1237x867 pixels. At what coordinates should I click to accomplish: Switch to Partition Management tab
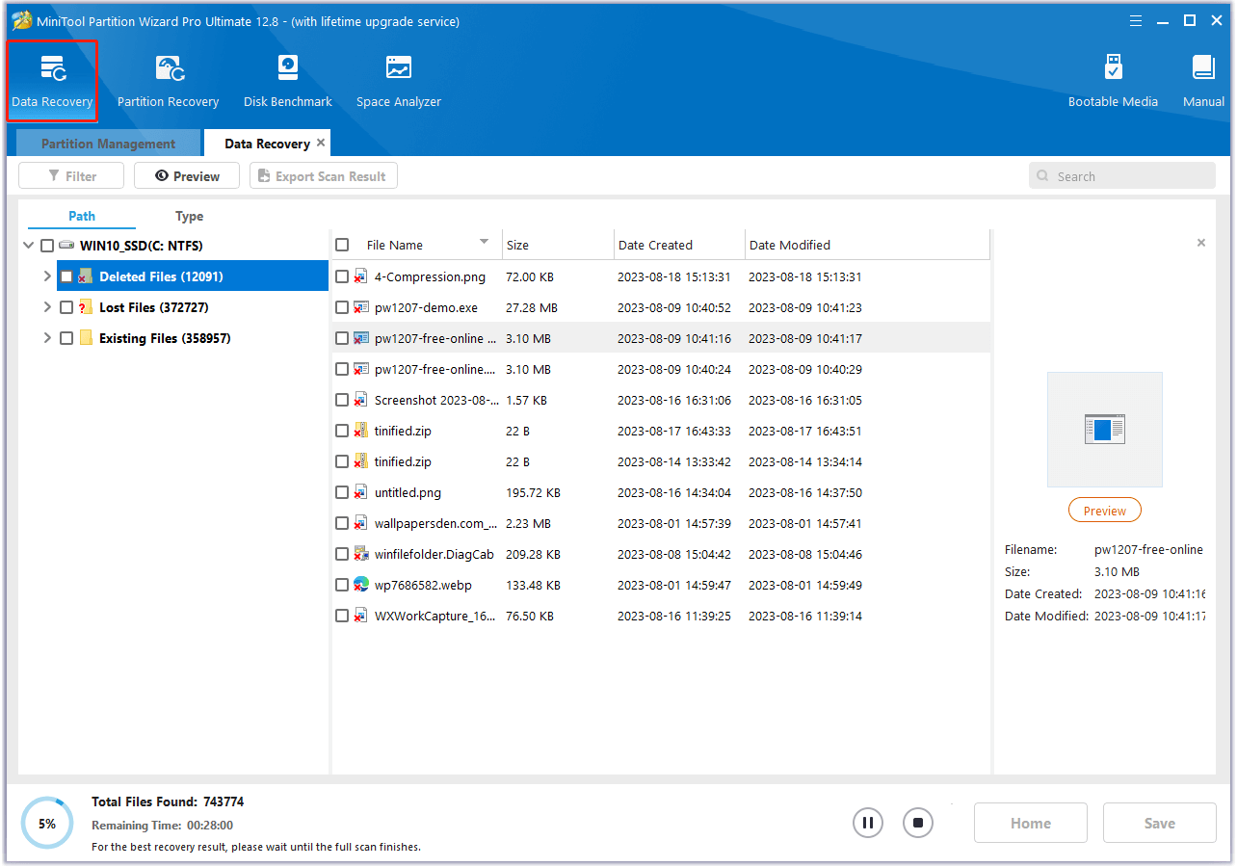pyautogui.click(x=109, y=144)
